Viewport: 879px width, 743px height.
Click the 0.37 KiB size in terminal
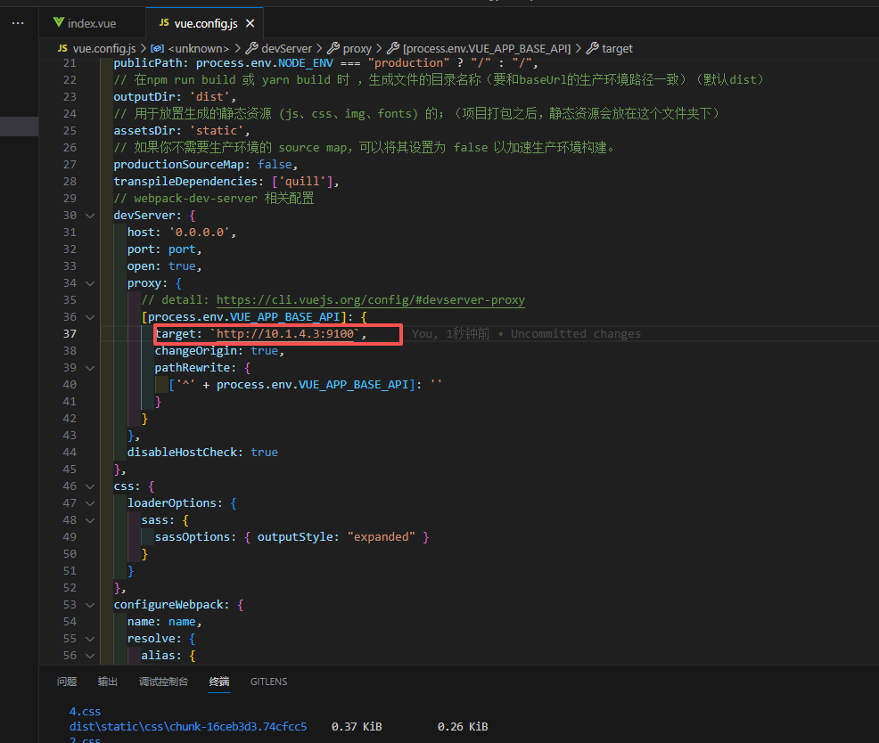(357, 727)
